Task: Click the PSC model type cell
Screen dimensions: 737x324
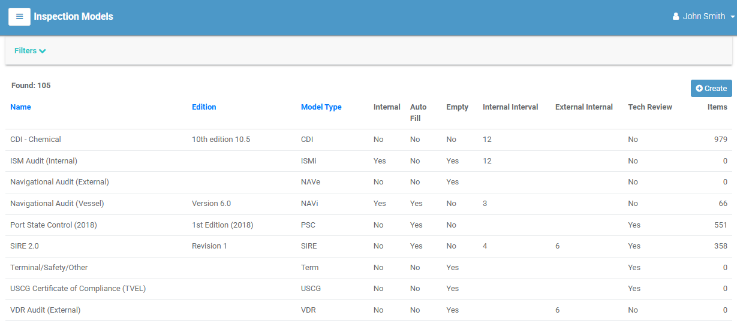Action: click(308, 225)
